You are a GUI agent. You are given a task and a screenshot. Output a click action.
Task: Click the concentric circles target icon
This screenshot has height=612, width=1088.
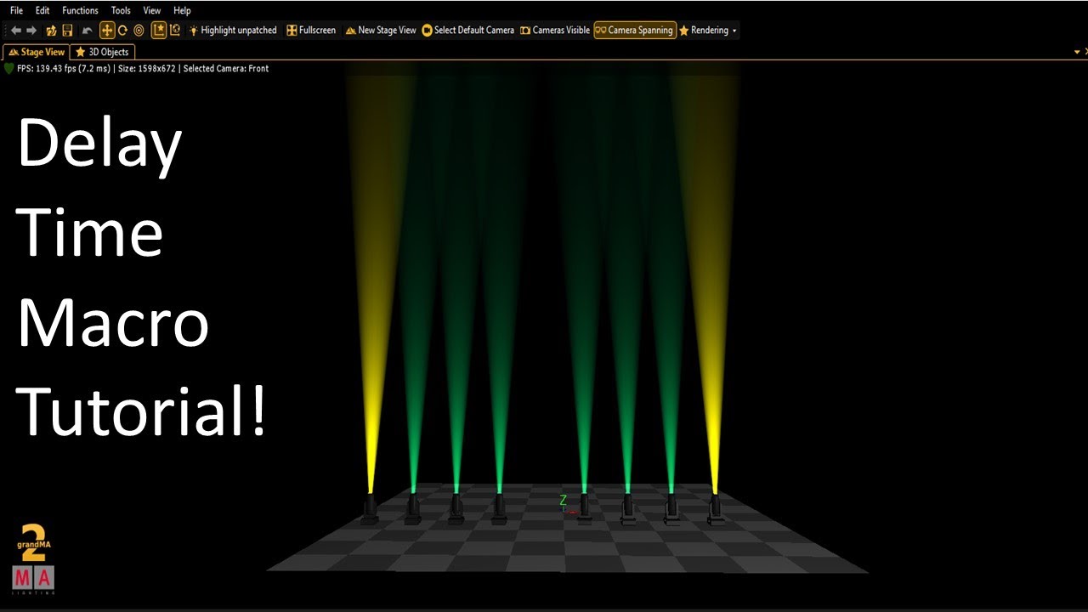tap(139, 30)
